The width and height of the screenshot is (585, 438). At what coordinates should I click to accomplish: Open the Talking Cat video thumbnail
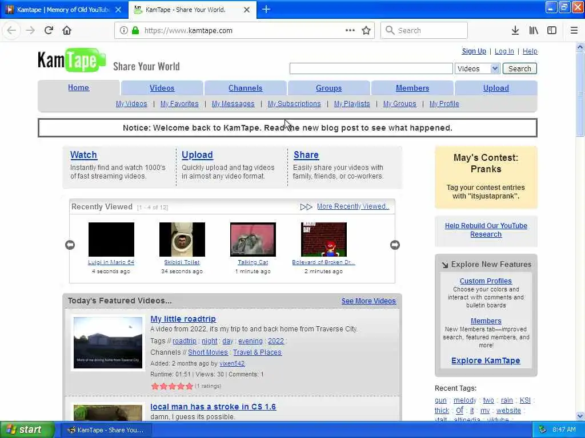(x=253, y=240)
